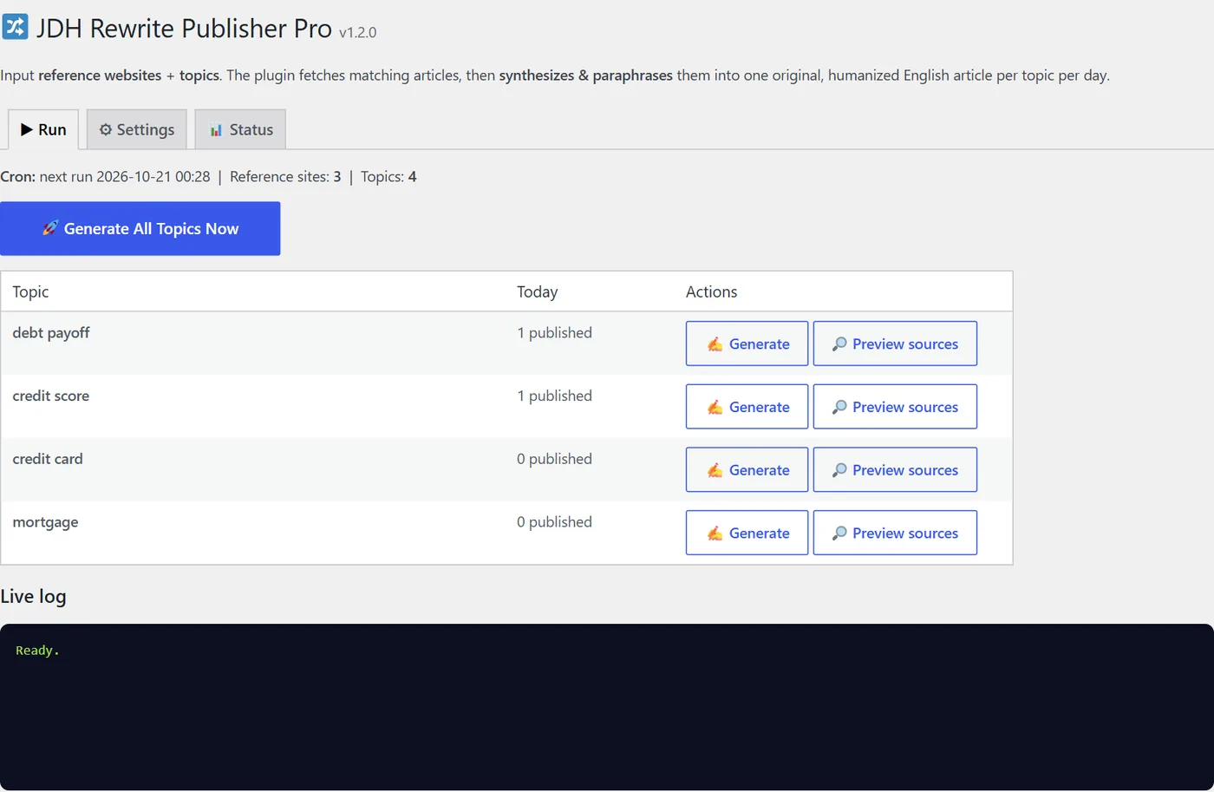Click the 'Reference sites: 3' status text

pos(285,177)
